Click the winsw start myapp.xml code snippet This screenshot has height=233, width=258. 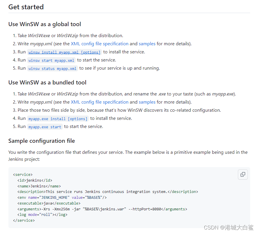51,60
